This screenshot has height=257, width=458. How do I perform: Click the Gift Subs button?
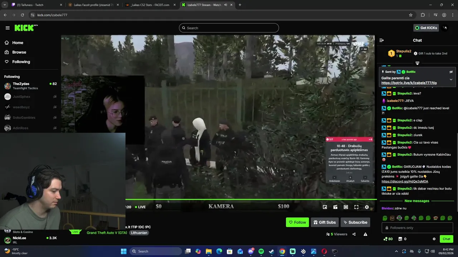(x=325, y=222)
